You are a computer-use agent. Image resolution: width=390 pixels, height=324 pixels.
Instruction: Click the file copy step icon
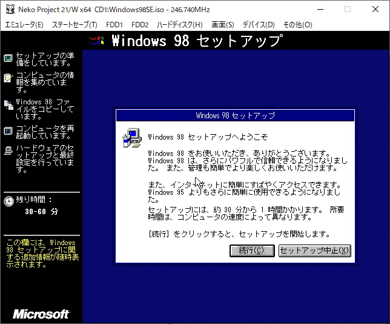[x=8, y=105]
